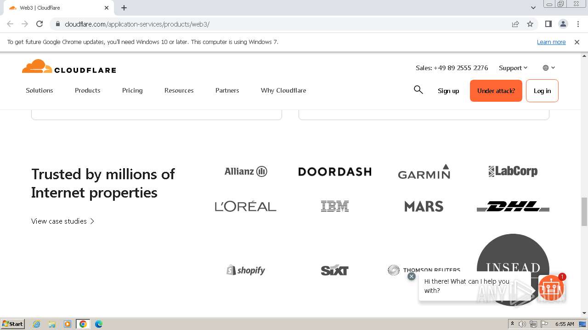Click the Garmin logo
The width and height of the screenshot is (588, 330).
[424, 171]
